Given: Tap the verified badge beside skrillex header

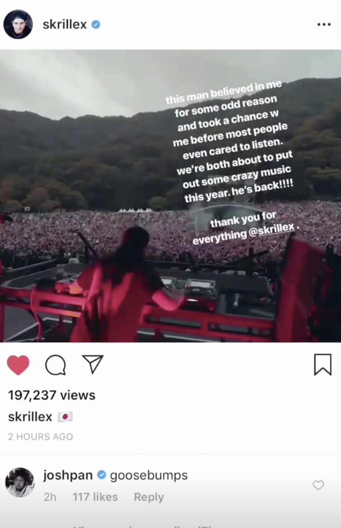Looking at the screenshot, I should point(96,25).
